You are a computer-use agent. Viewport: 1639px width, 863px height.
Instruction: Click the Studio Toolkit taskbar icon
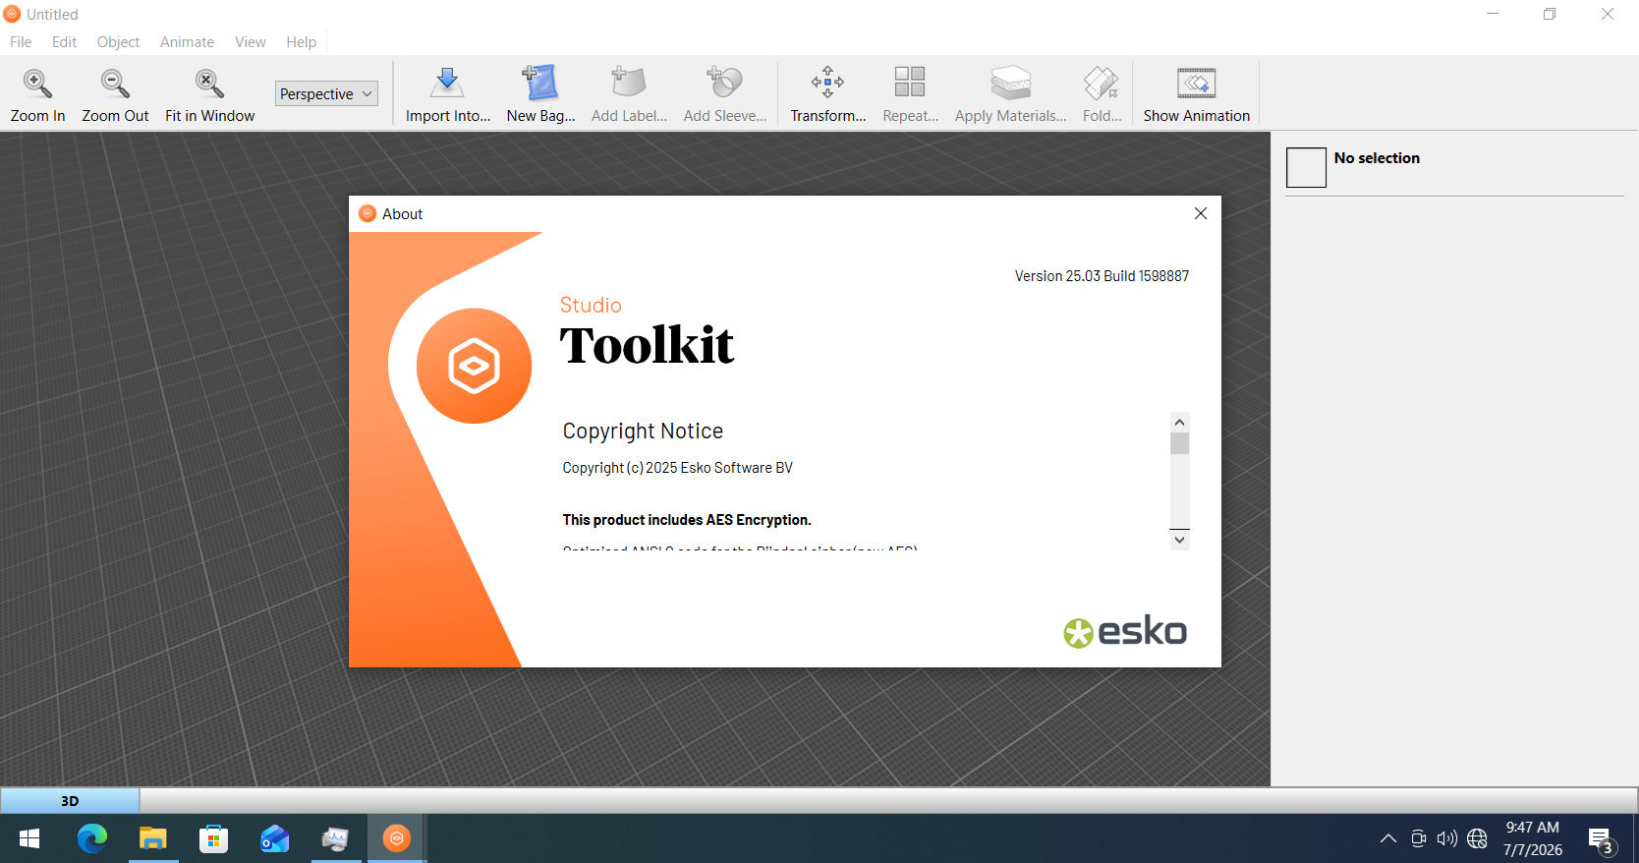tap(396, 838)
